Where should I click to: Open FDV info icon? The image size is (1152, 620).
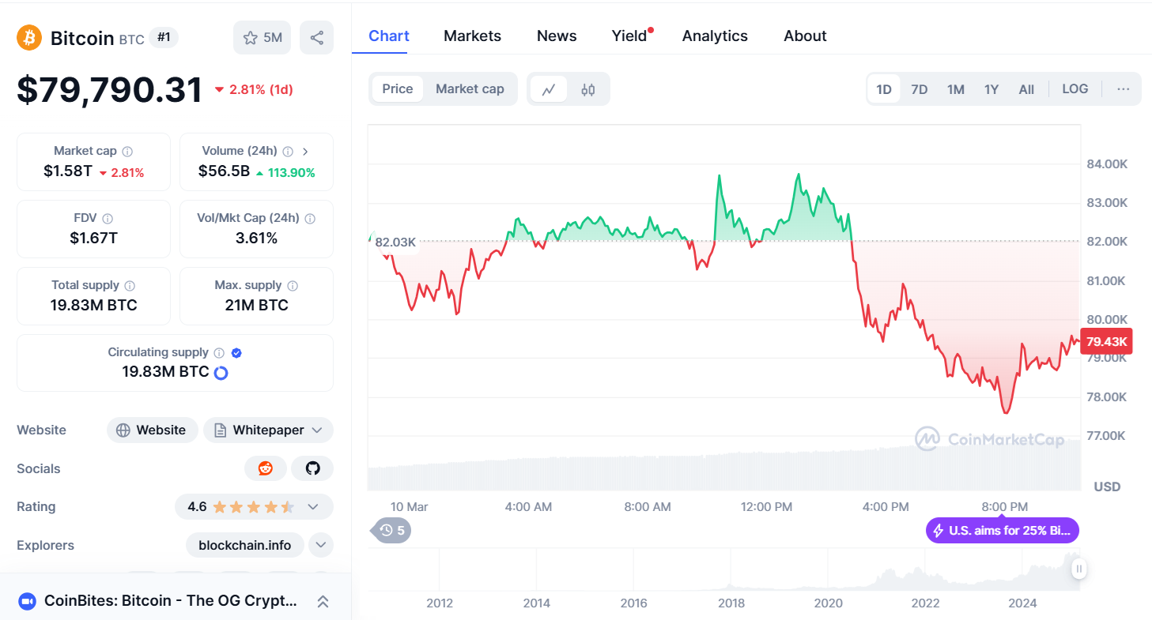(108, 218)
